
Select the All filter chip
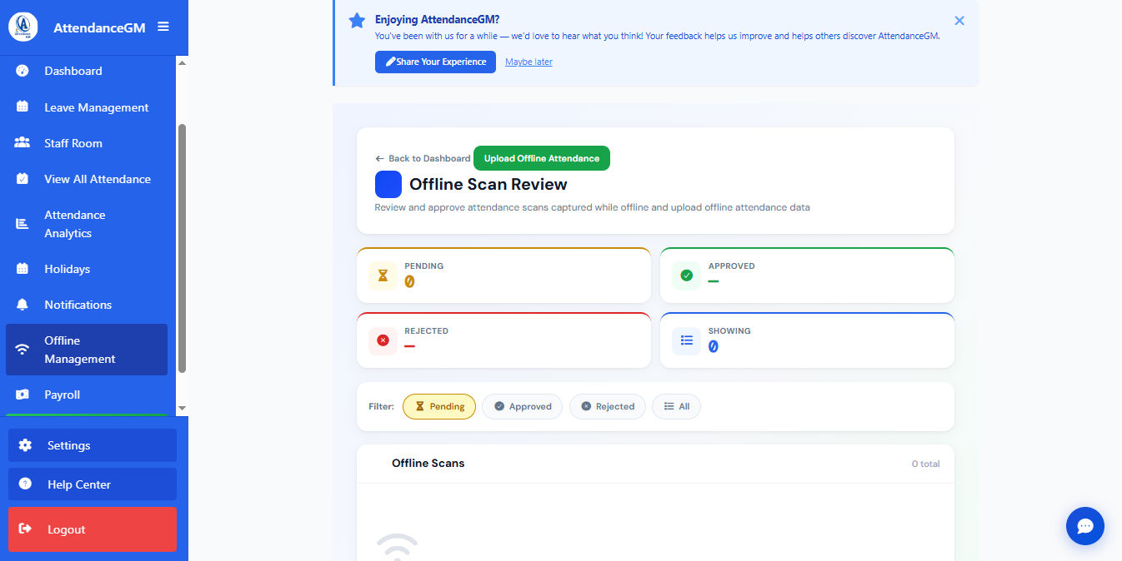tap(676, 406)
